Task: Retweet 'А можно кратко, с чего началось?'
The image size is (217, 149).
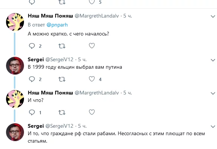Action: pyautogui.click(x=62, y=46)
